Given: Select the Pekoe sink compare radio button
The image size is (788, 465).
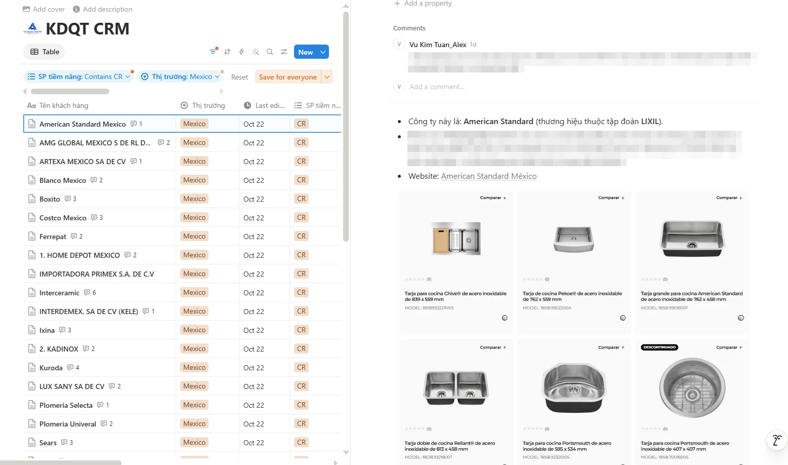Looking at the screenshot, I should tap(623, 318).
